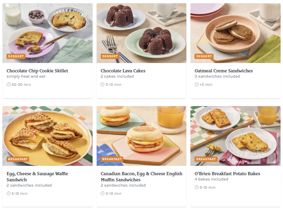Screen dimensions: 283x211
Task: Click clock icon on Chocolate Chip Cookie Skillet
Action: pyautogui.click(x=9, y=85)
